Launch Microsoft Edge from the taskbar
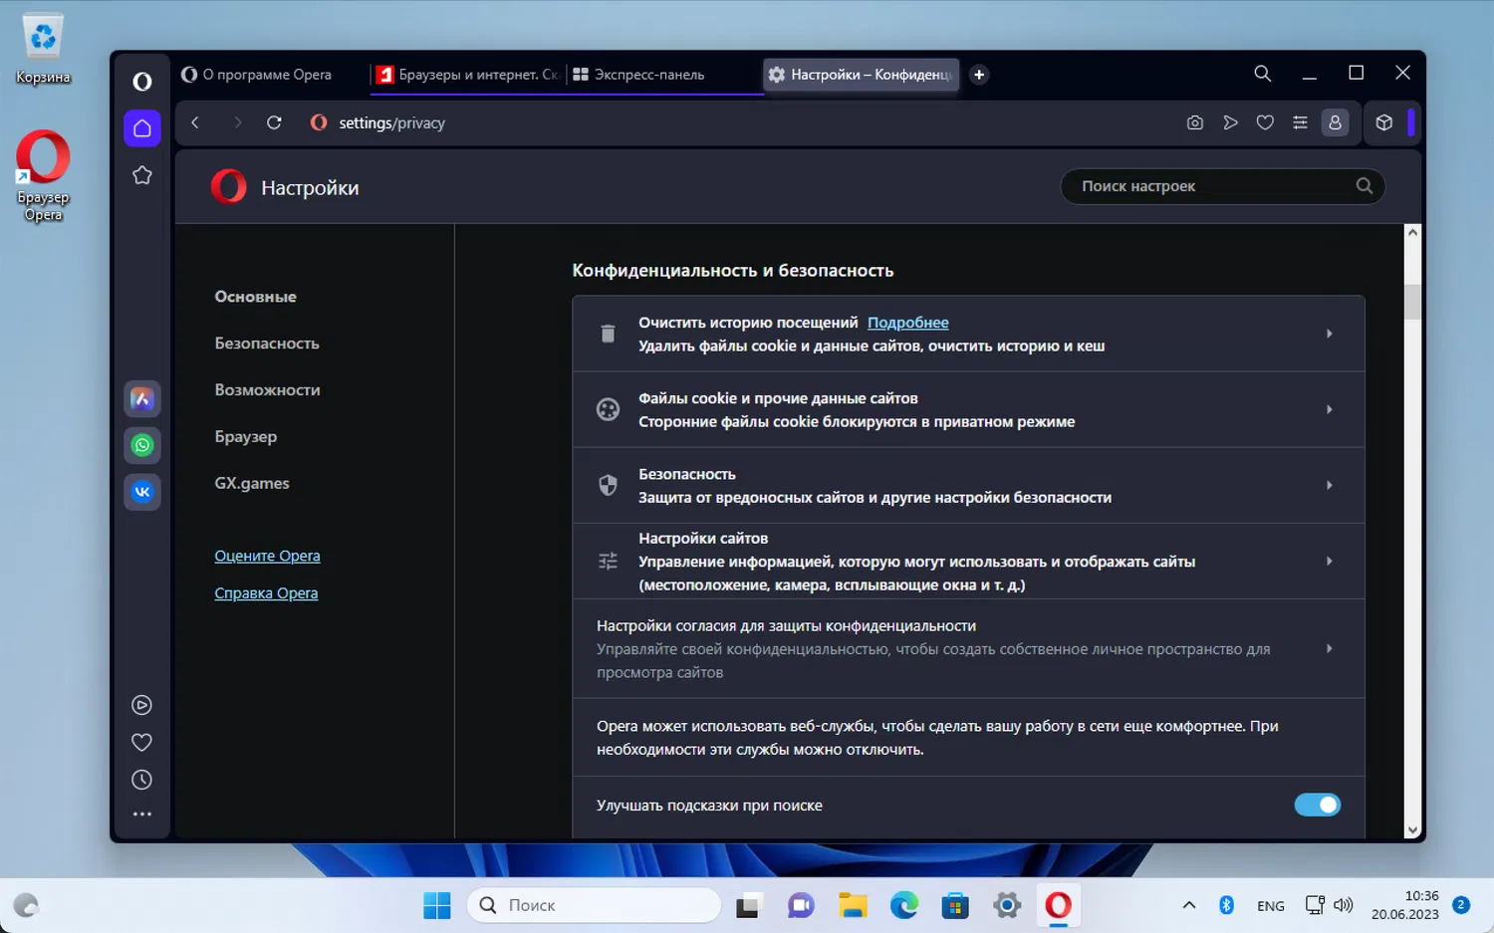This screenshot has height=933, width=1494. (904, 905)
